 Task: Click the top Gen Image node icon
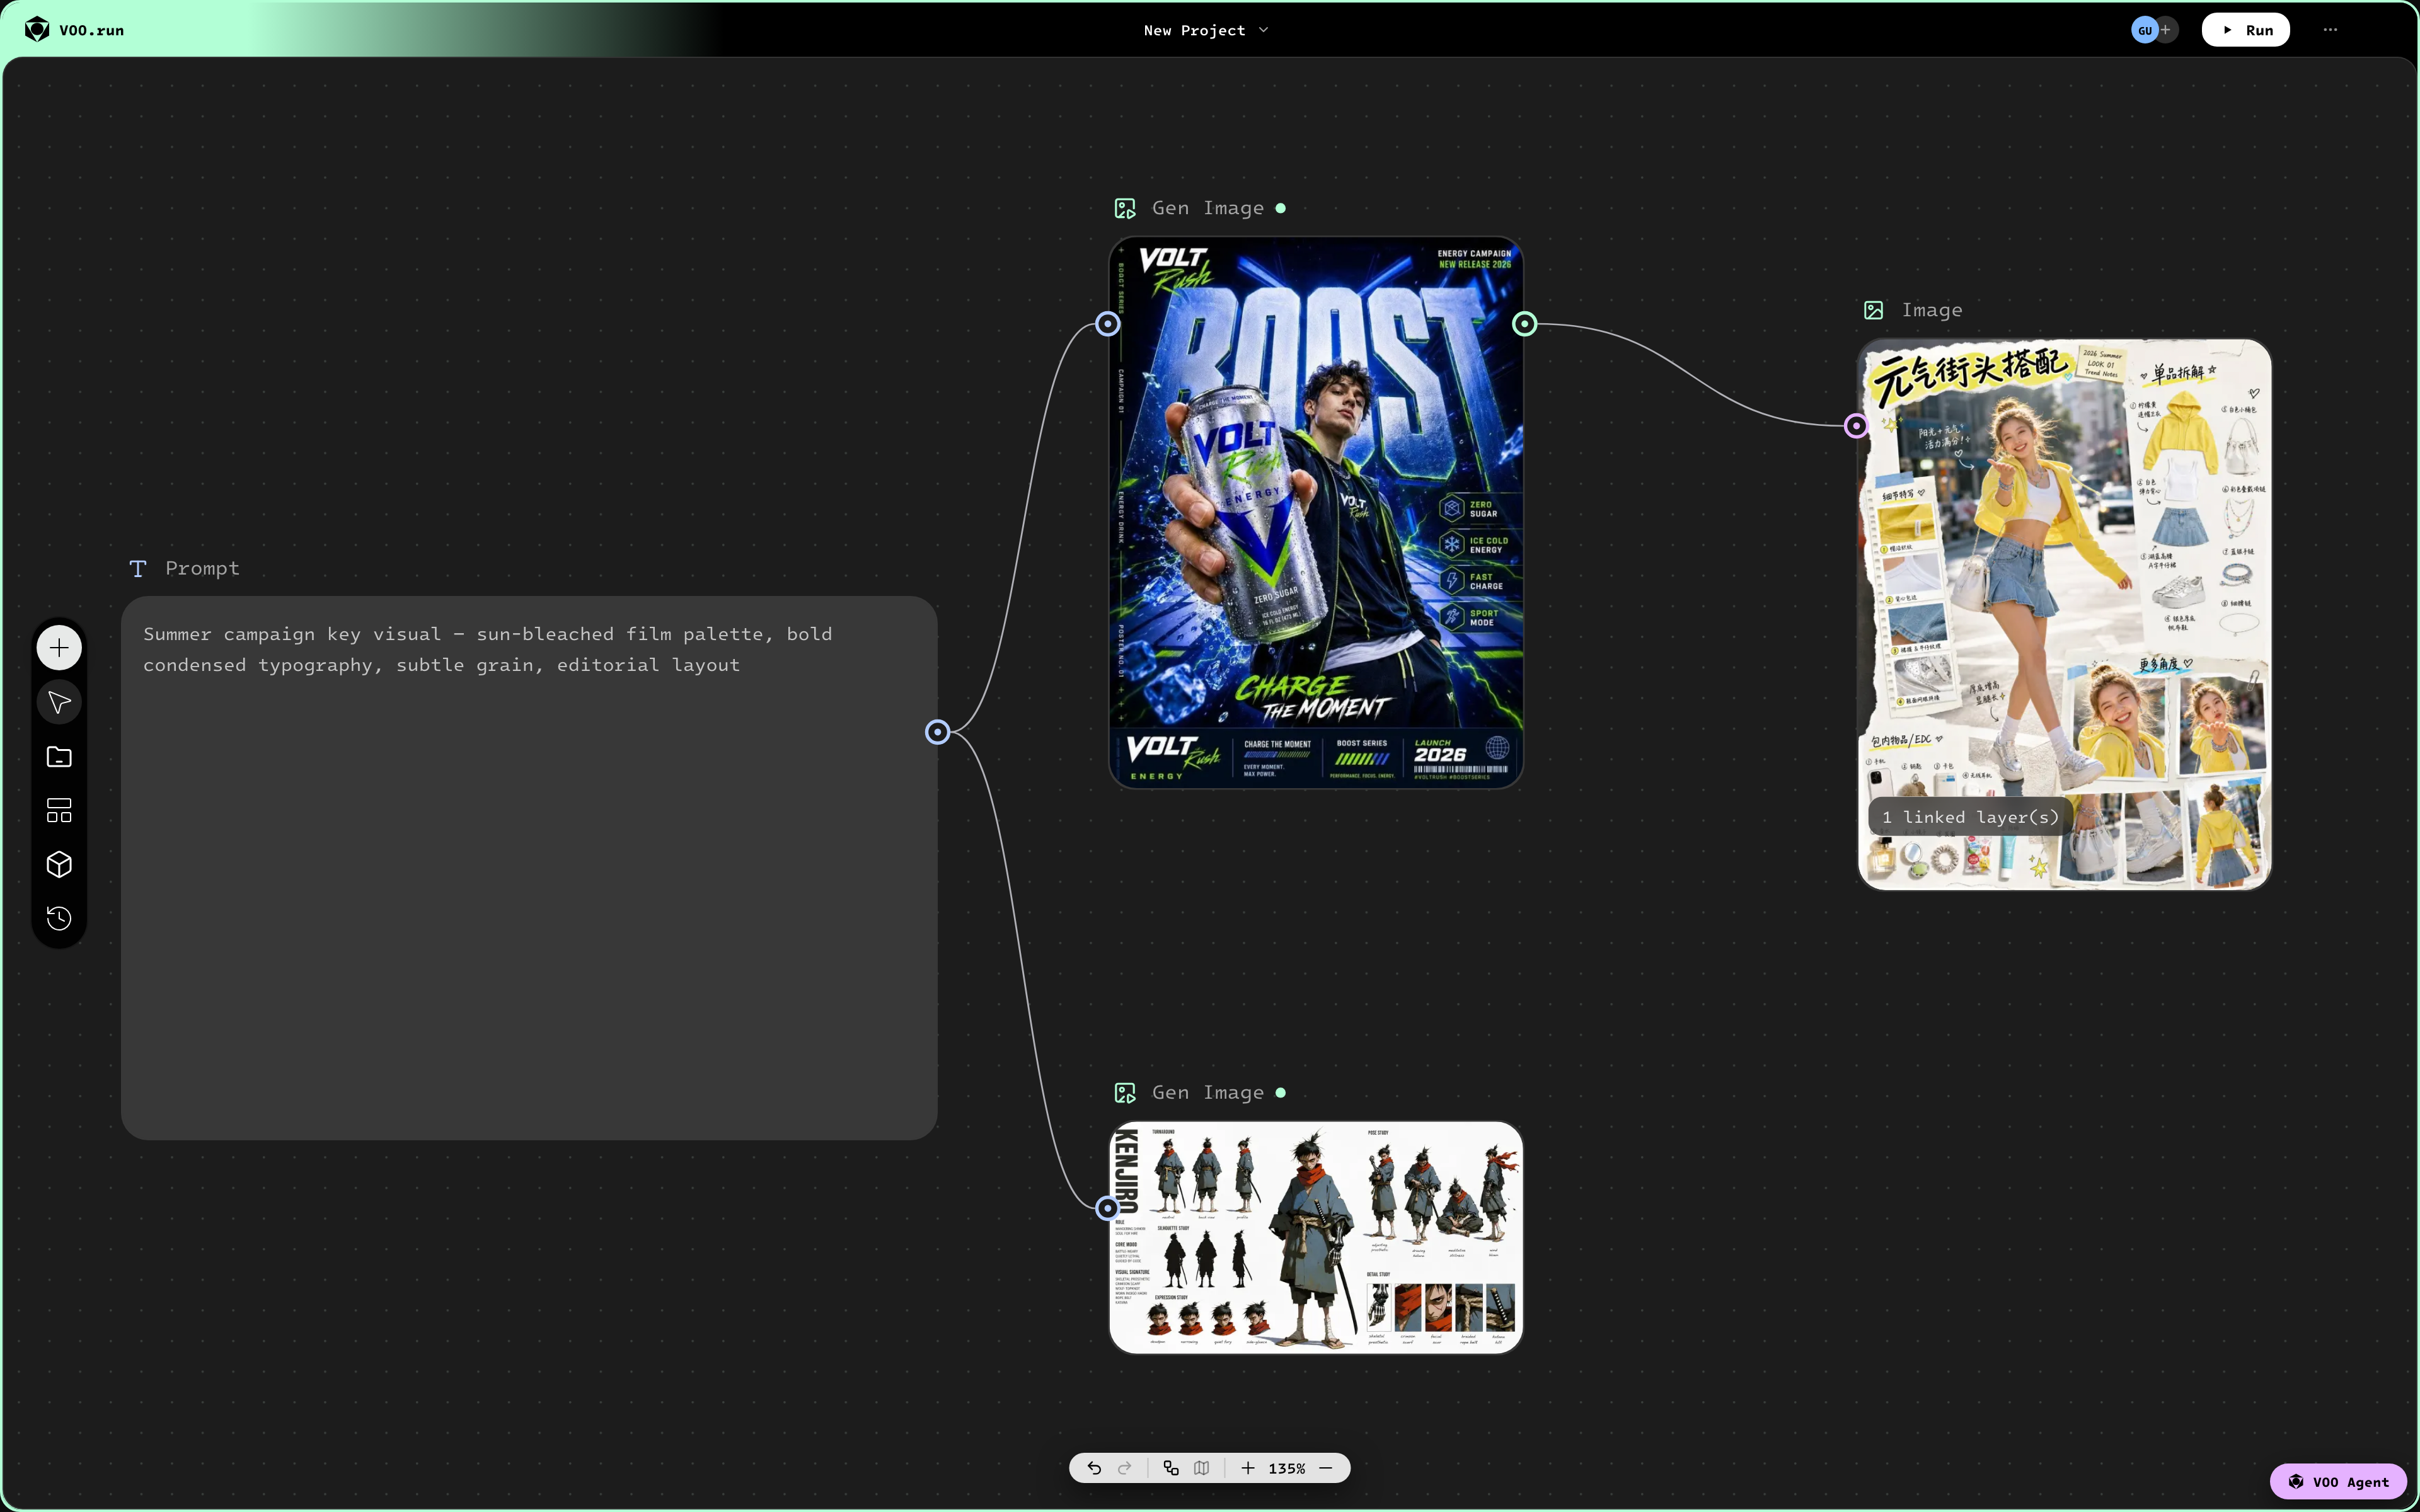(1125, 208)
